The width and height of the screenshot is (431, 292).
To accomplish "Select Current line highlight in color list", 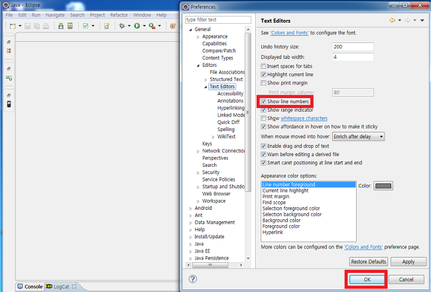I will pos(285,191).
